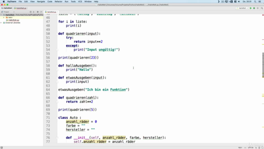Click the collapse-all icon in Project panel header
The width and height of the screenshot is (264, 149).
click(x=34, y=12)
